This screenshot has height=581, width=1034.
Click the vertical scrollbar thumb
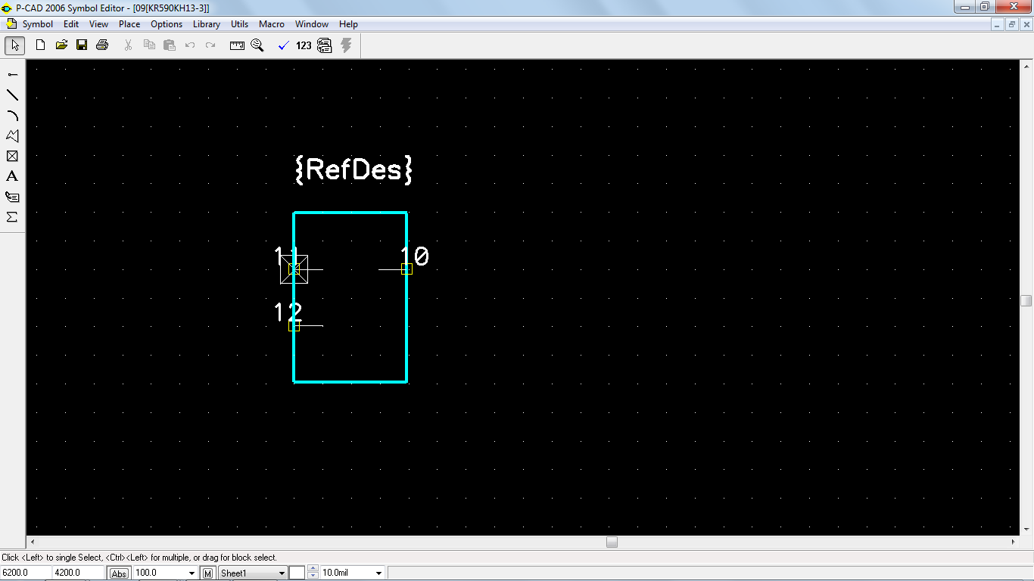point(1026,300)
